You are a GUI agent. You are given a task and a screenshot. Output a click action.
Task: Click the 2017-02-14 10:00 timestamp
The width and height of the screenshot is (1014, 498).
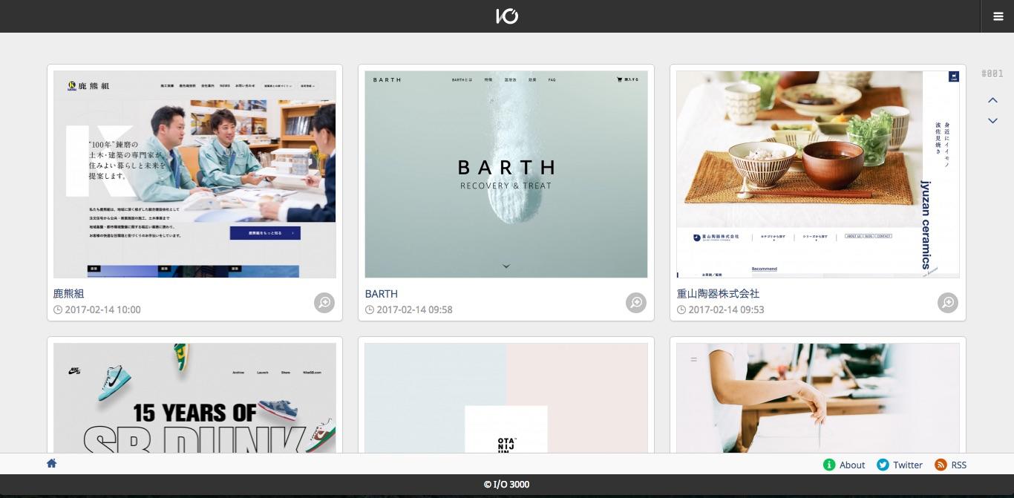tap(102, 309)
